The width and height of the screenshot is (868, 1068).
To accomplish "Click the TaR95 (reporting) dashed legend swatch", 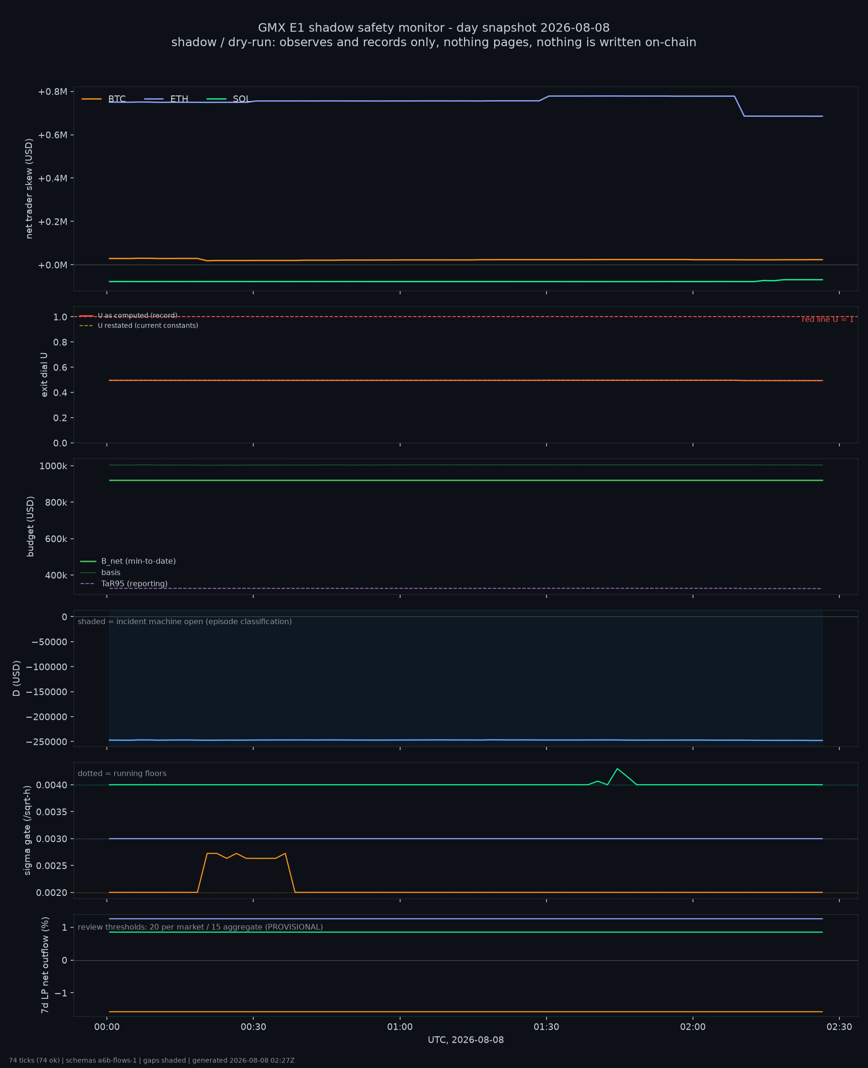I will (88, 584).
